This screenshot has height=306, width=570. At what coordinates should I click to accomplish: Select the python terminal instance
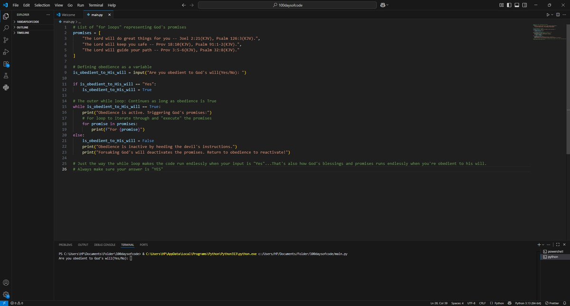click(555, 257)
